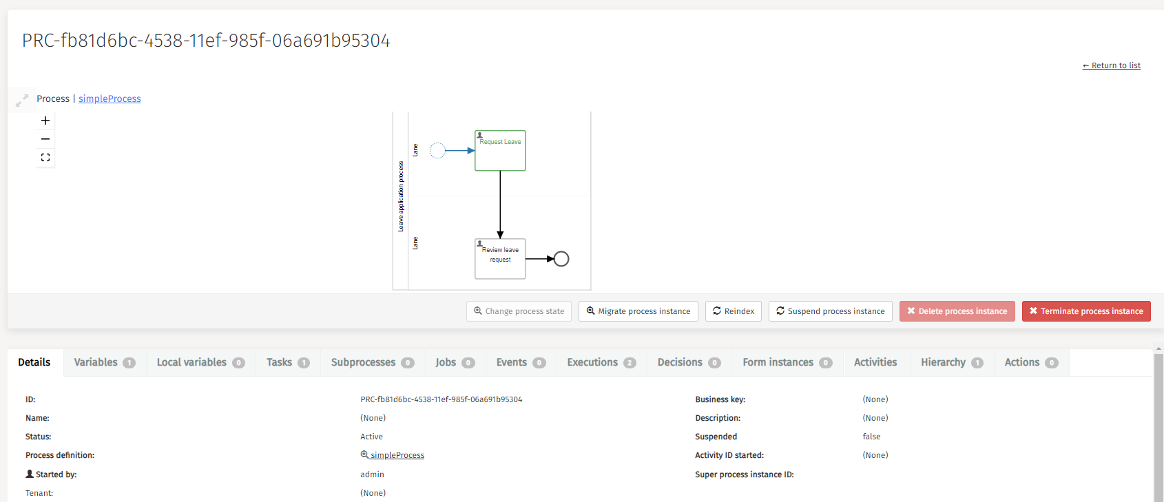
Task: Open the simpleProcess link in header
Action: coord(110,98)
